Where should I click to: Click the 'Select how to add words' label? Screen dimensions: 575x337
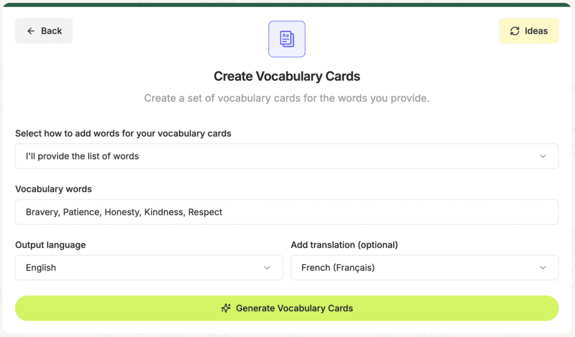pos(123,133)
